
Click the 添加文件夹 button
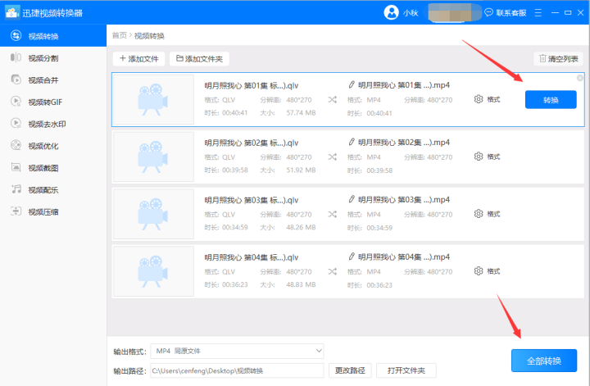(x=199, y=59)
